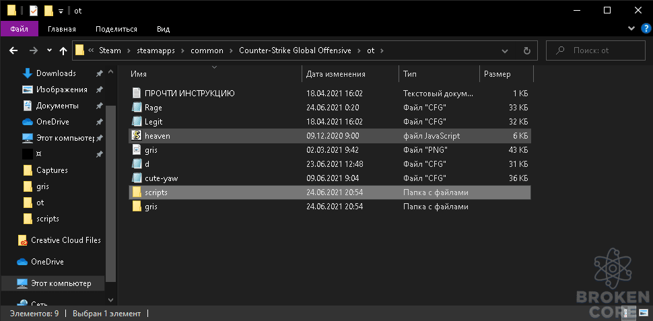Select Этот компьютер at bottom of navigation pane
This screenshot has width=653, height=321.
pyautogui.click(x=61, y=283)
